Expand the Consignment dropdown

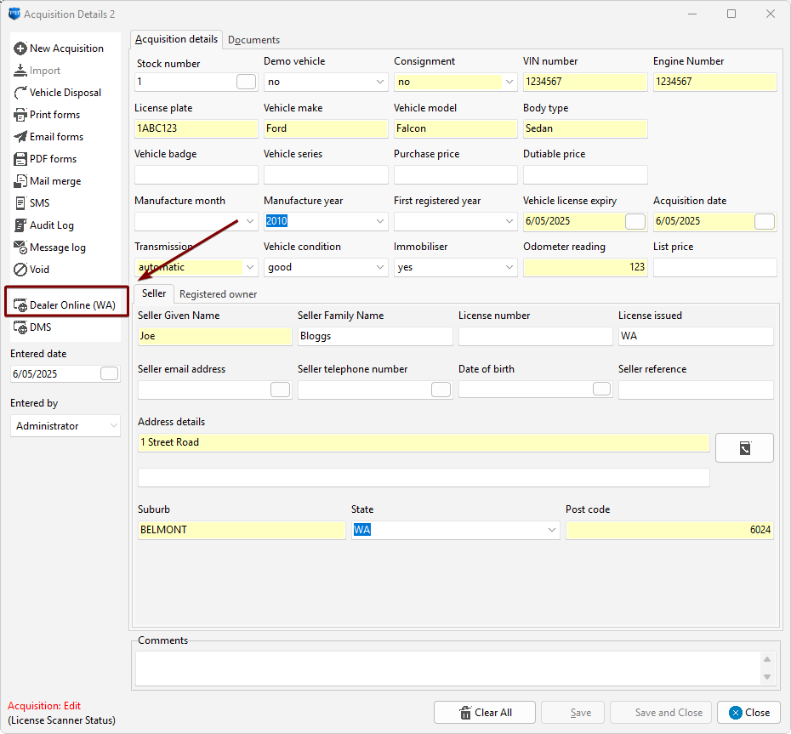[x=509, y=82]
